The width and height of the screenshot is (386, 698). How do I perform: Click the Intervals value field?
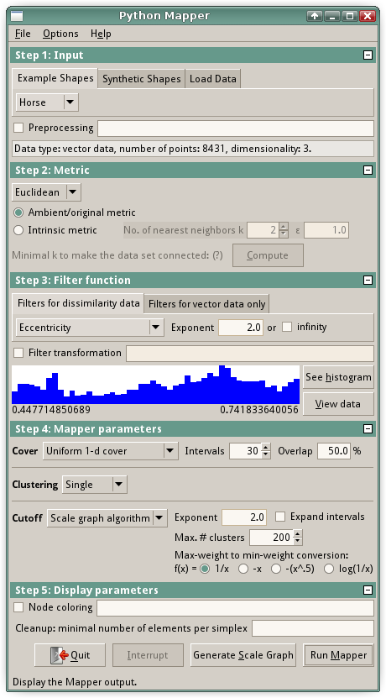(245, 451)
